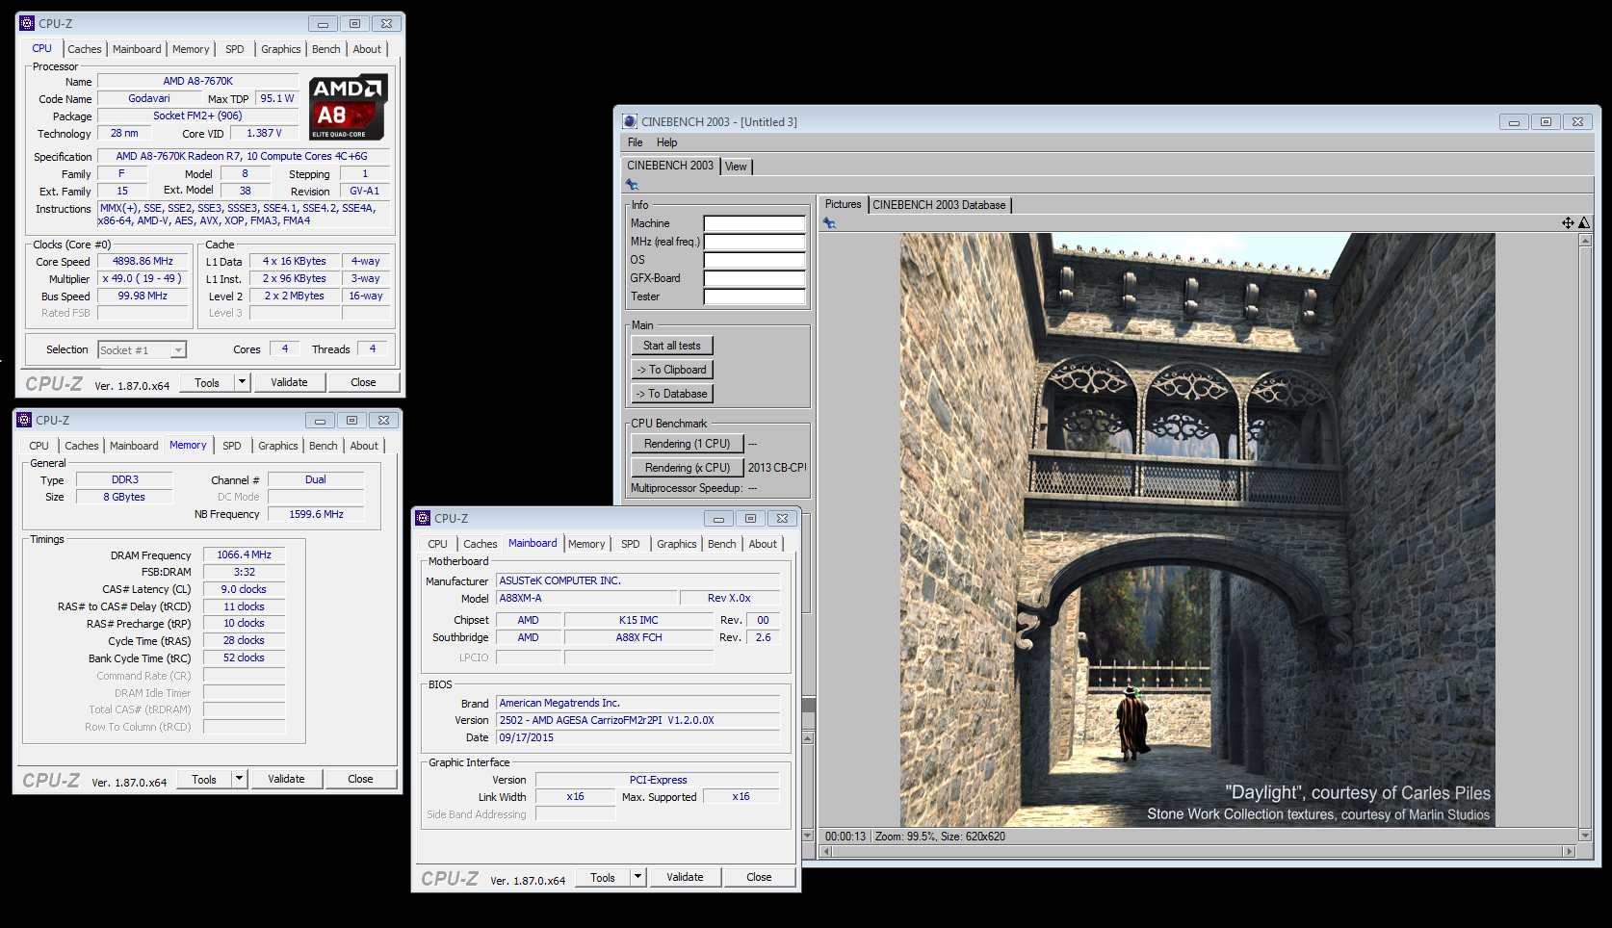Click Close button in Mainboard window
This screenshot has width=1612, height=928.
point(759,877)
